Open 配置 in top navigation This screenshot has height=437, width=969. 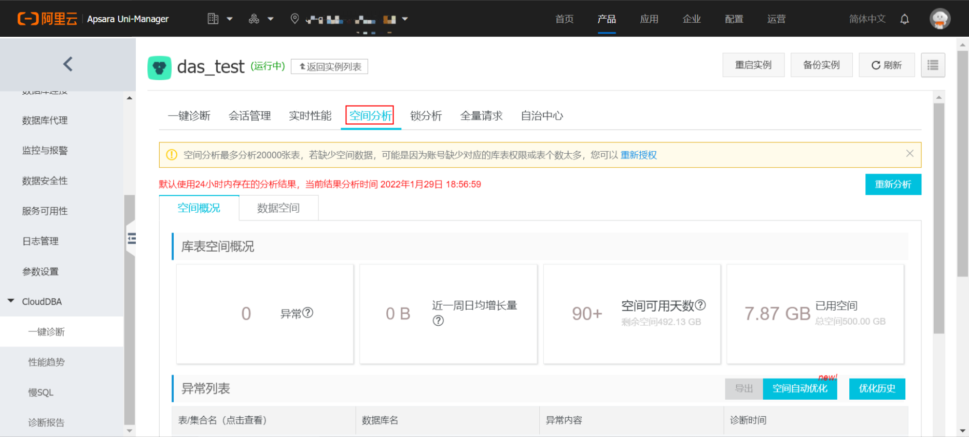[x=734, y=19]
